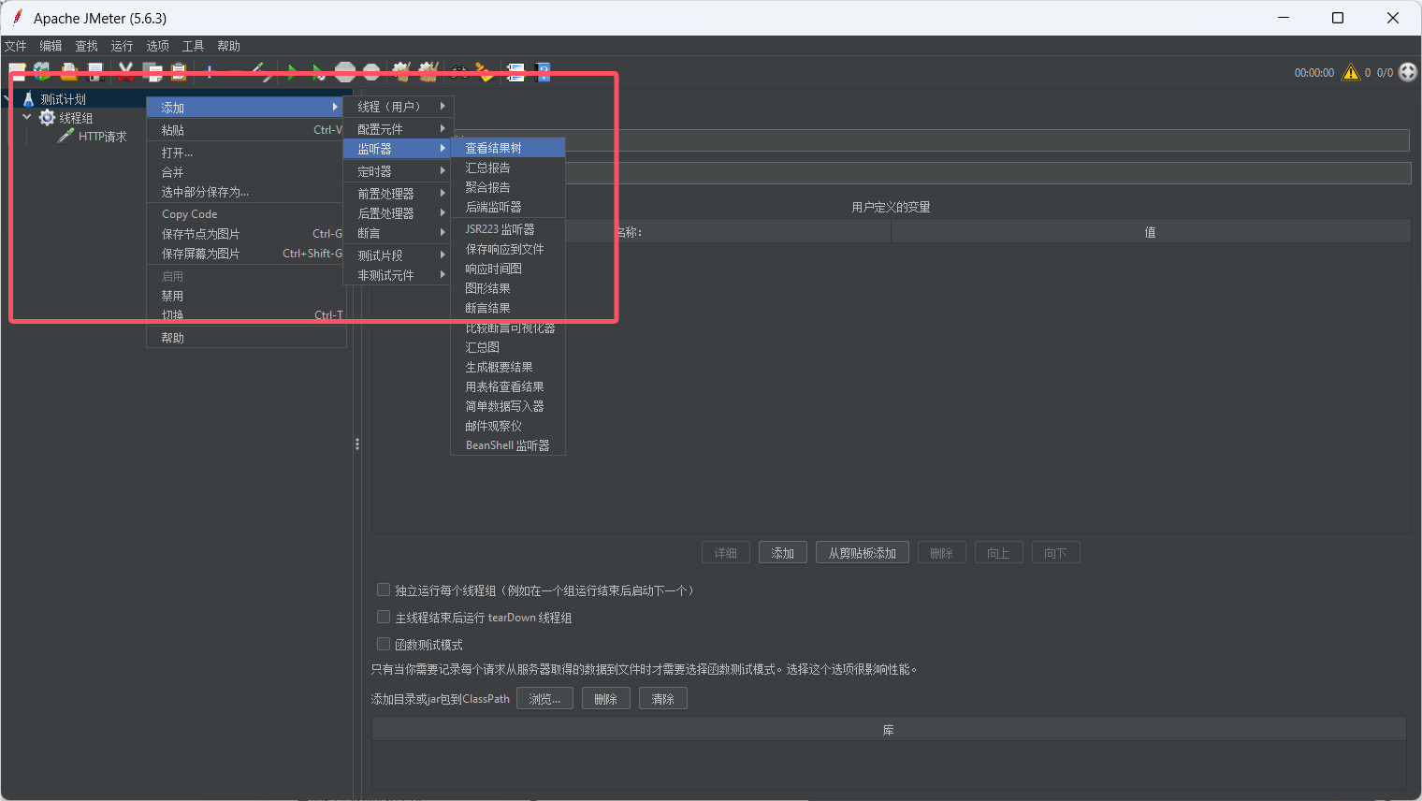Start the test with green play icon
Image resolution: width=1422 pixels, height=801 pixels.
point(293,72)
